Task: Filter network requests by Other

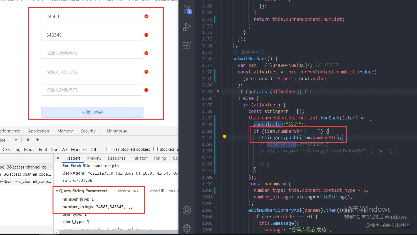Action: click(96, 150)
